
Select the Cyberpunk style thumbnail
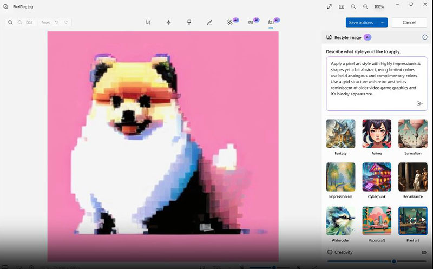(x=377, y=177)
